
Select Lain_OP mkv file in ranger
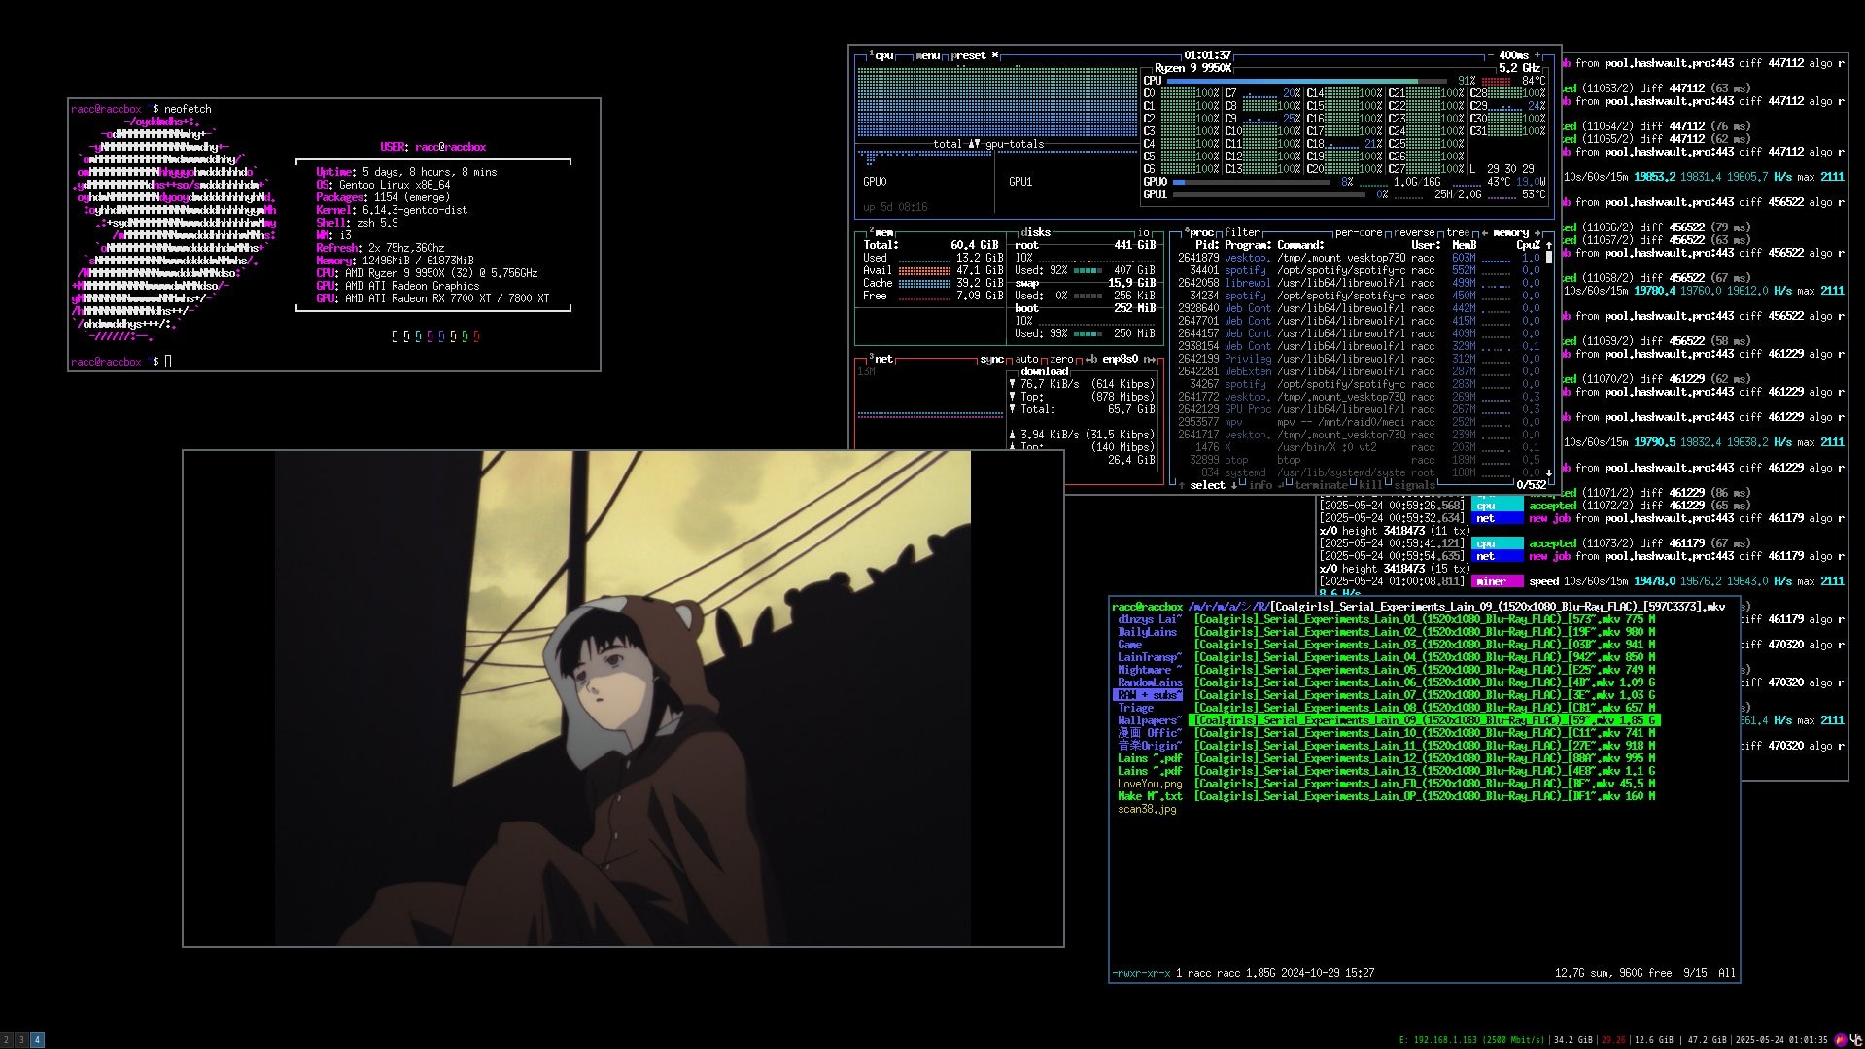1425,796
